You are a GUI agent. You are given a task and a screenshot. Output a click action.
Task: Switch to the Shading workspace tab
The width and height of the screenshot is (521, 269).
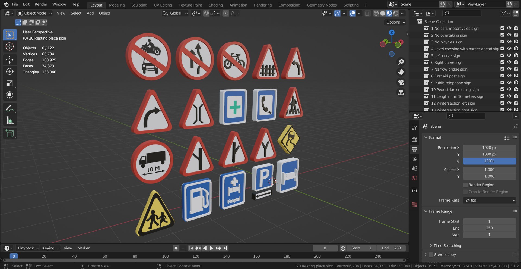pyautogui.click(x=216, y=5)
